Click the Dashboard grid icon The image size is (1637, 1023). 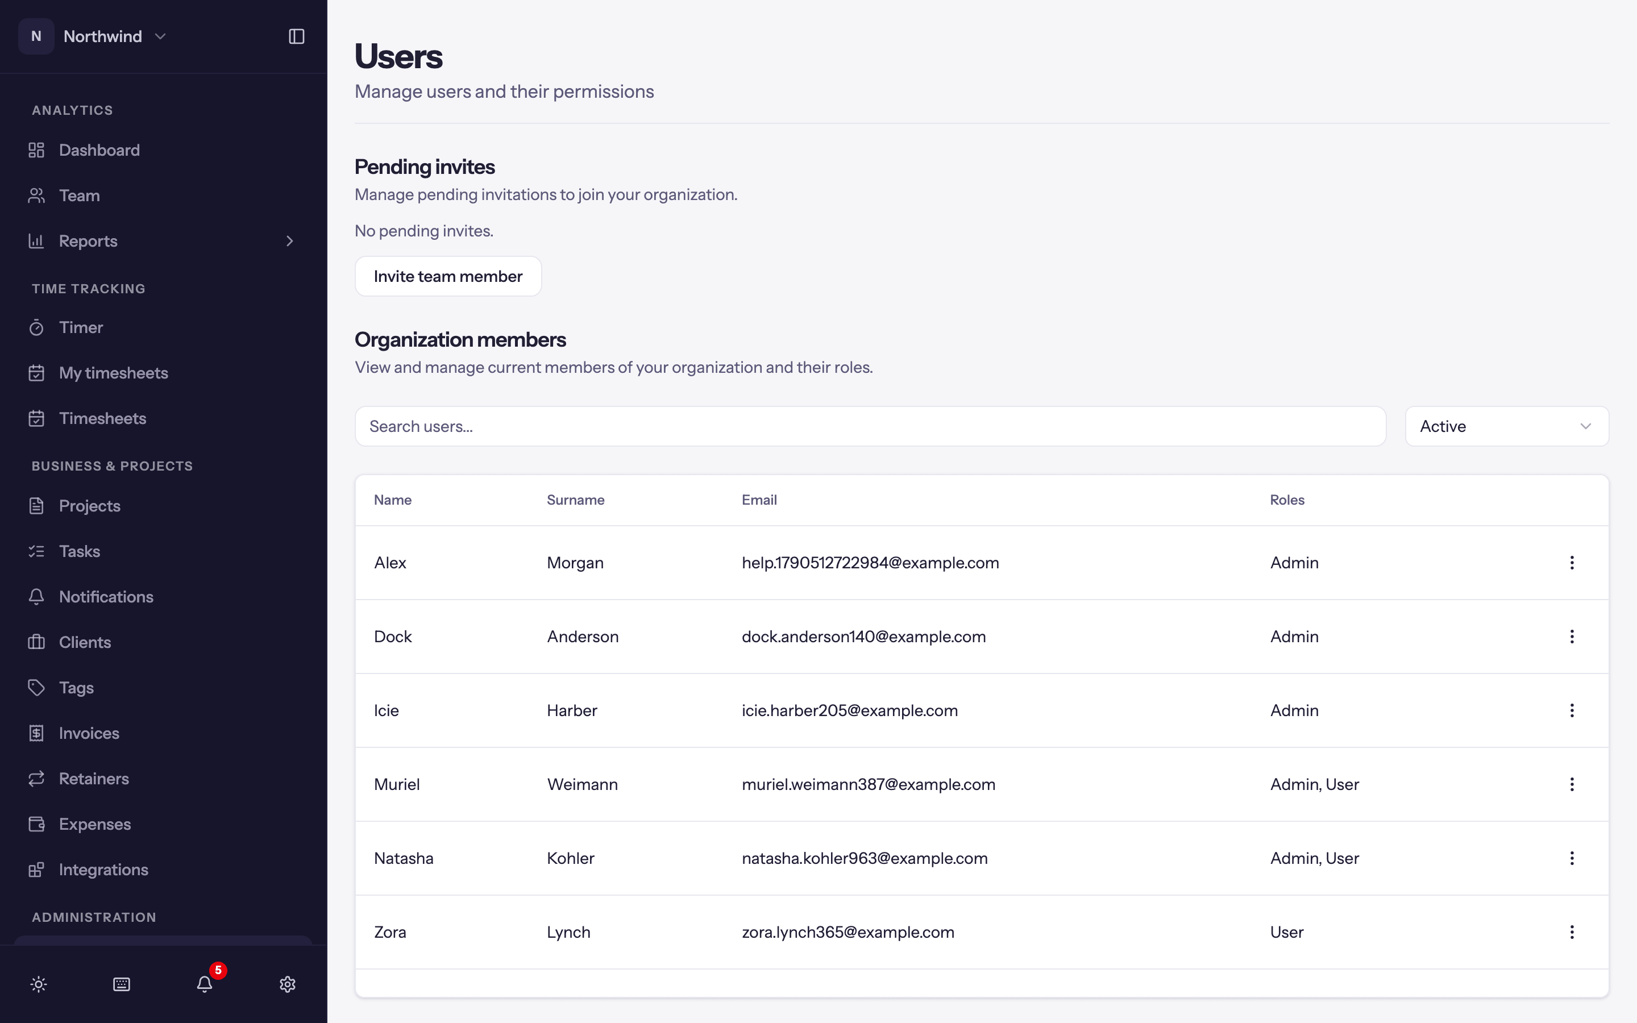click(x=36, y=150)
